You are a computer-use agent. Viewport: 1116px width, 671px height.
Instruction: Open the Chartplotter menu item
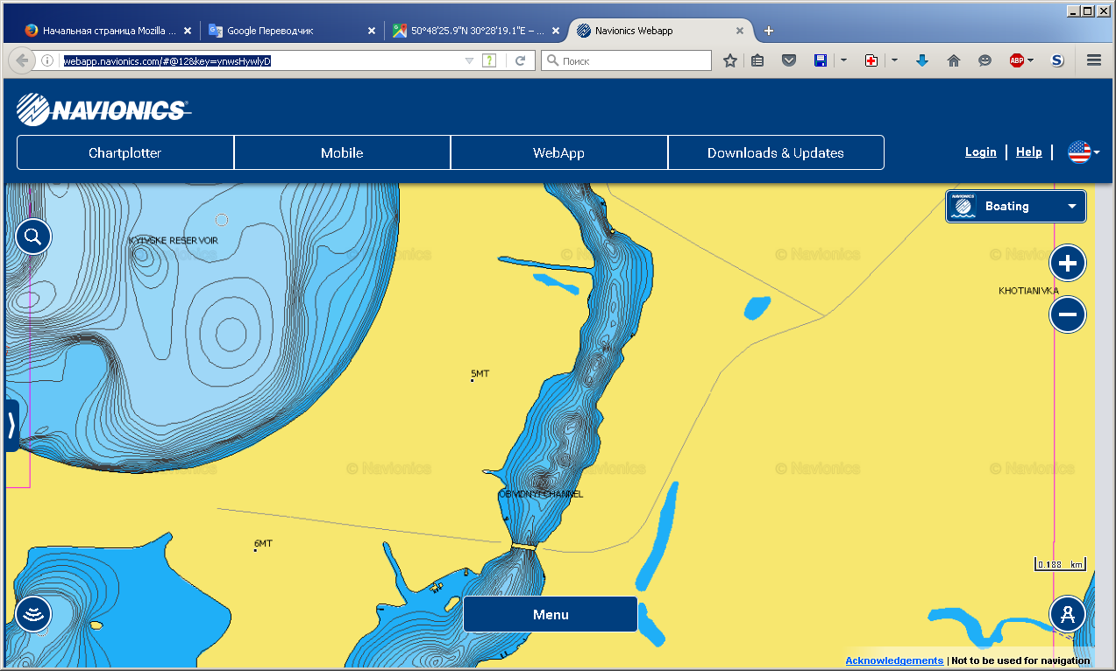pyautogui.click(x=124, y=152)
